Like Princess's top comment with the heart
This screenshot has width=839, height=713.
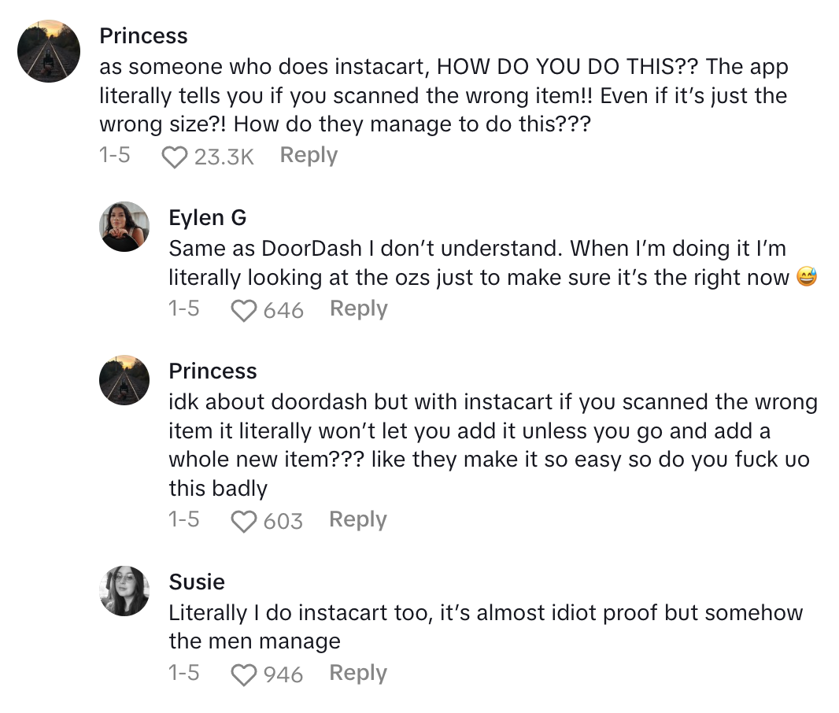pos(175,157)
